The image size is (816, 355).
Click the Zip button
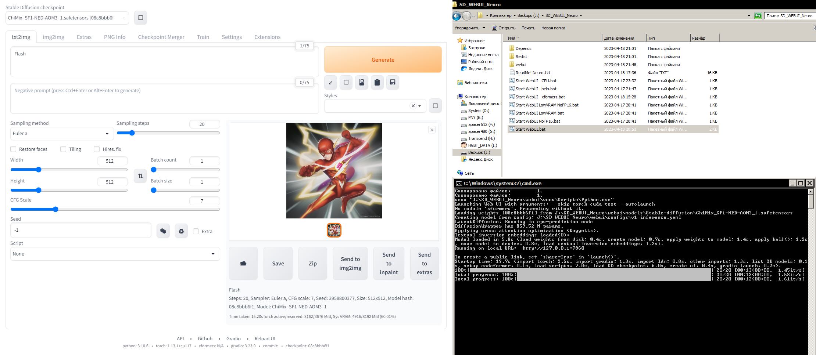[x=313, y=264]
